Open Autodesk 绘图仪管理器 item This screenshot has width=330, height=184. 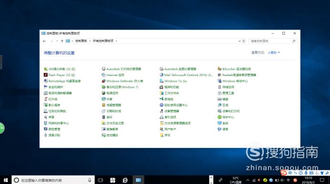pyautogui.click(x=178, y=69)
